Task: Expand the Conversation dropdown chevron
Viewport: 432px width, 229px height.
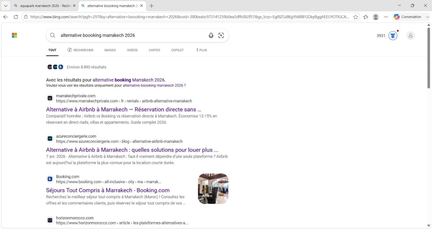Action: click(427, 17)
